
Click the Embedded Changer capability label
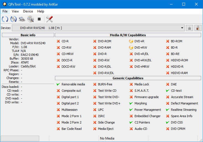coord(147,116)
